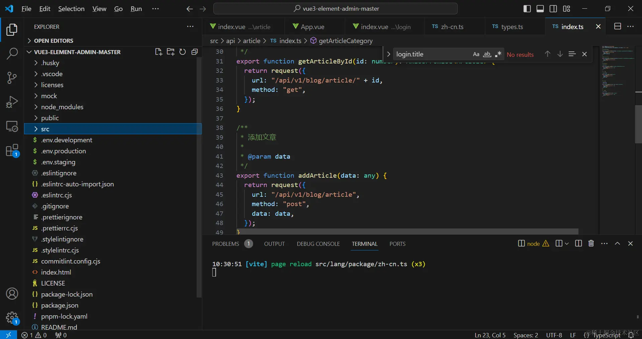The image size is (642, 339).
Task: Open the Search view in activity bar
Action: (x=12, y=53)
